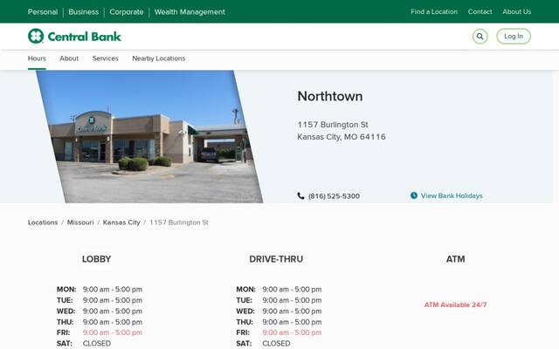The width and height of the screenshot is (559, 349).
Task: Call the (816) 525-5300 phone link
Action: tap(334, 195)
